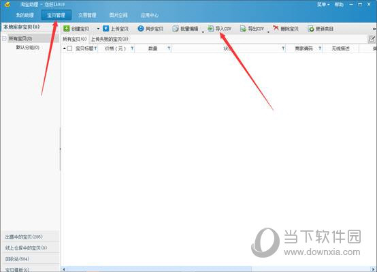The width and height of the screenshot is (377, 272).
Task: Select the 上传失败的宝贝(0) tab
Action: pyautogui.click(x=110, y=39)
